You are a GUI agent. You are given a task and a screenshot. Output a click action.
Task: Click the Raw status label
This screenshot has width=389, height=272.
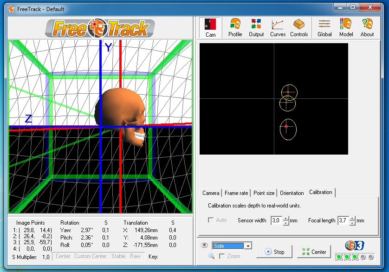pyautogui.click(x=135, y=256)
